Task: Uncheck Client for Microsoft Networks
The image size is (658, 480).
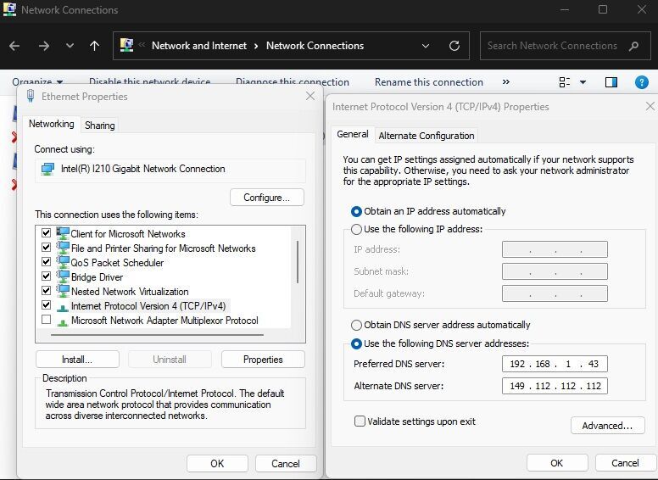Action: [46, 233]
